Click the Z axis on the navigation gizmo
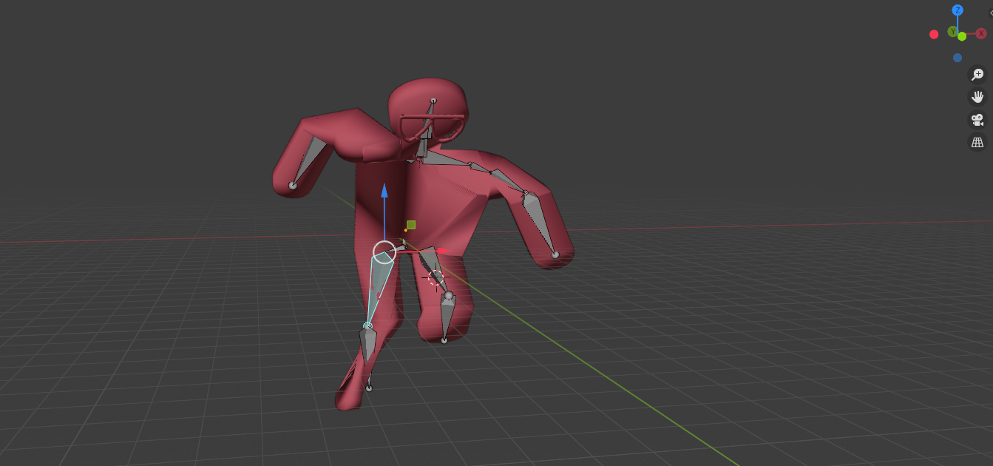This screenshot has height=466, width=993. (958, 10)
